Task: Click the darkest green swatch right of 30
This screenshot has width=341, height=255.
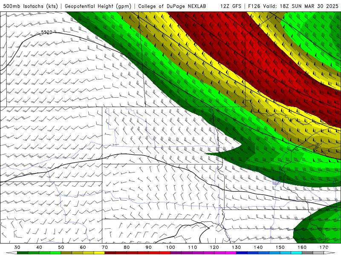Action: tap(23, 253)
